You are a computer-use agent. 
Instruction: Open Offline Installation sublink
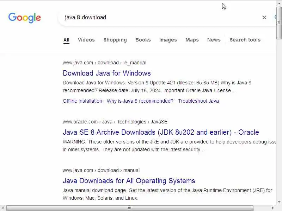click(82, 101)
